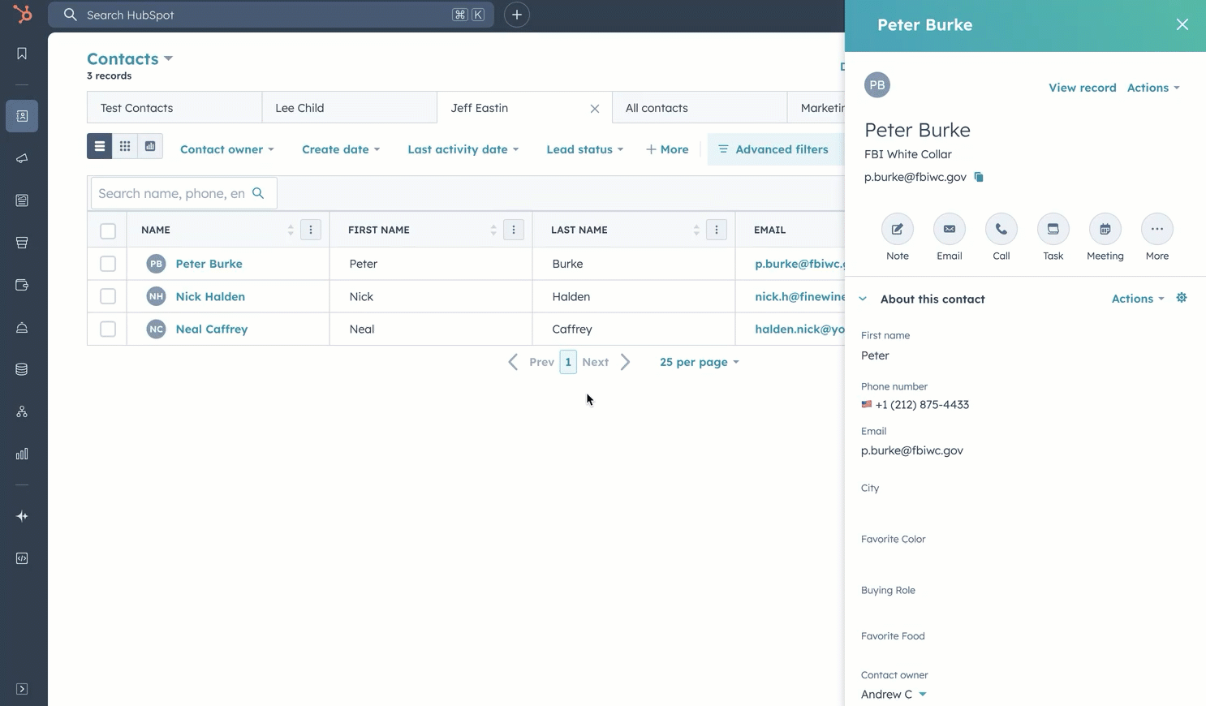Collapse the About this contact section
This screenshot has height=706, width=1206.
pyautogui.click(x=863, y=299)
